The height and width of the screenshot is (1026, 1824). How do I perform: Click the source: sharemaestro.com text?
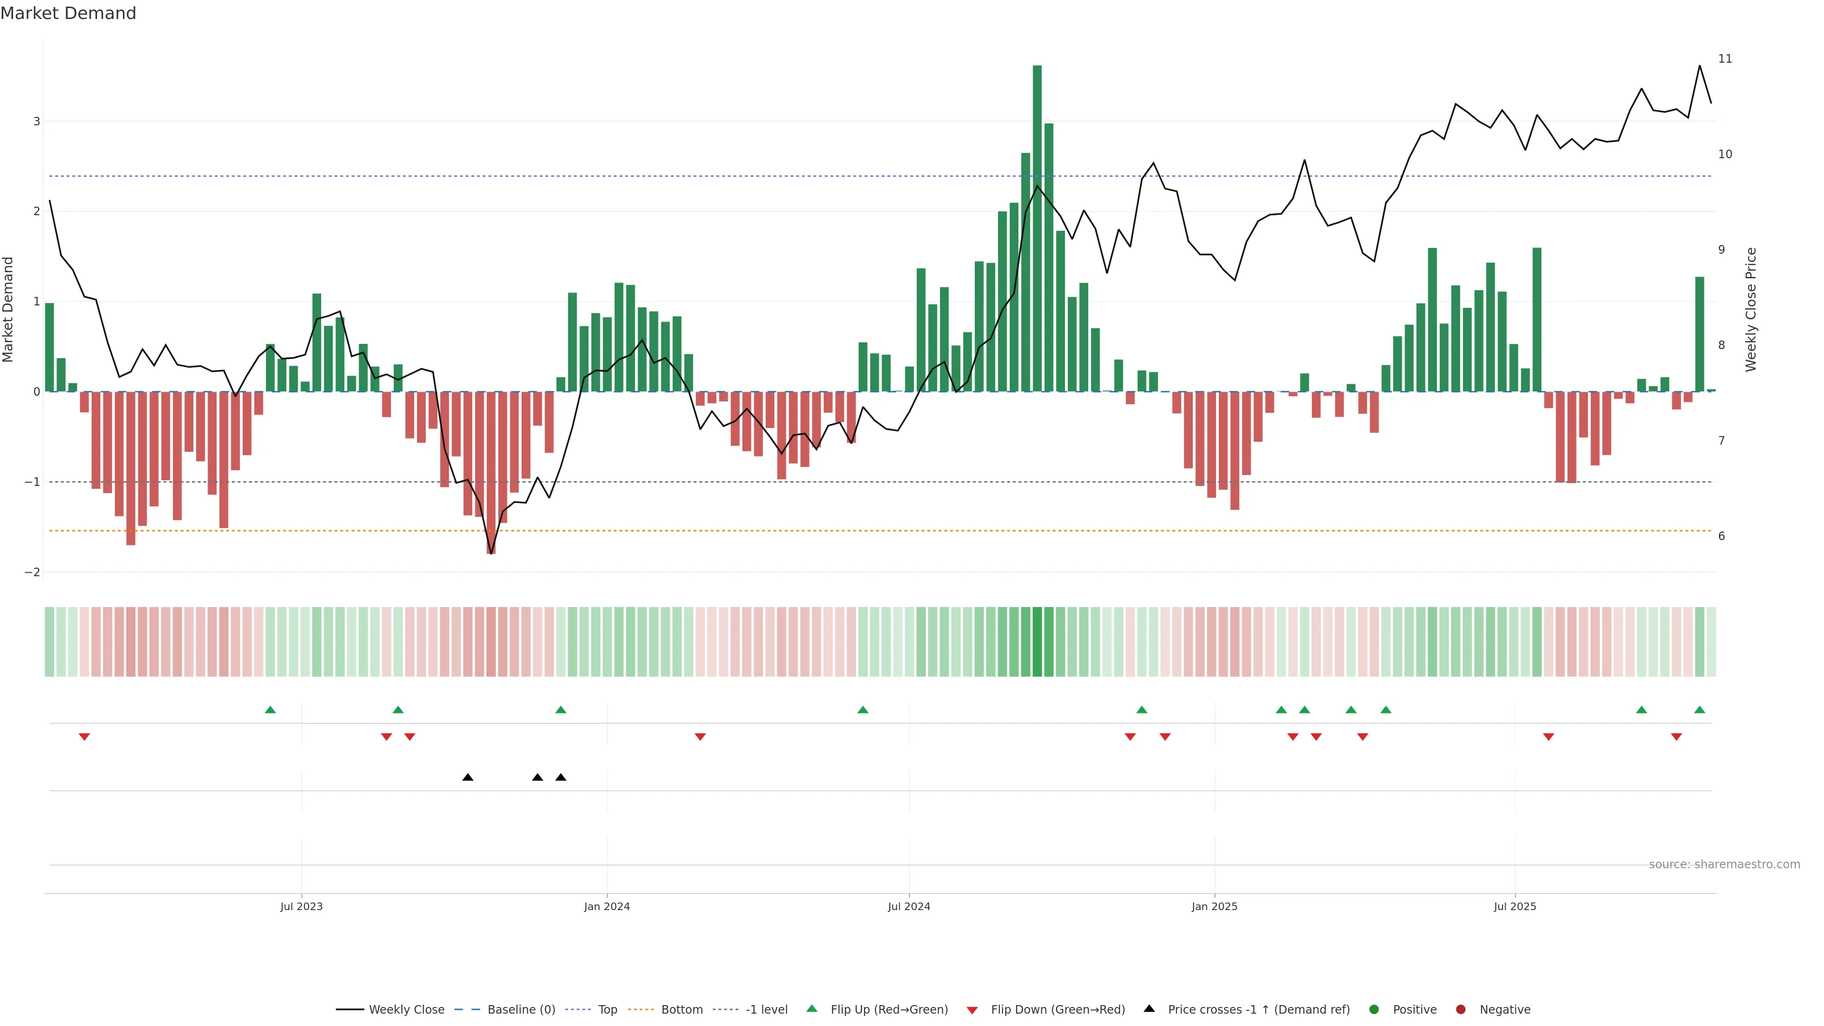(1724, 864)
